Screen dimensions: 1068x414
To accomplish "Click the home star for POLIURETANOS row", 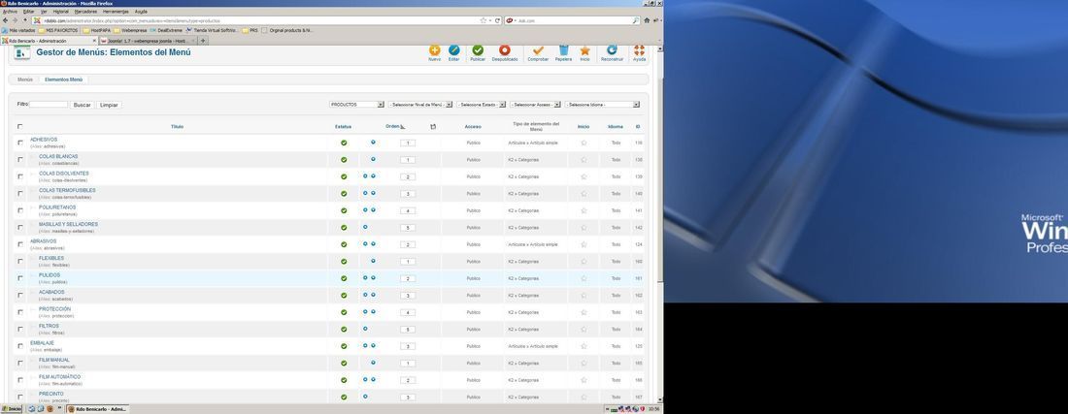I will (584, 210).
